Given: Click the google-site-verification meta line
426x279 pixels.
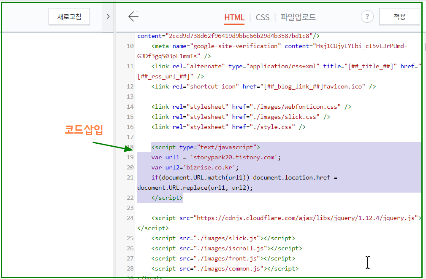Looking at the screenshot, I should coord(279,46).
